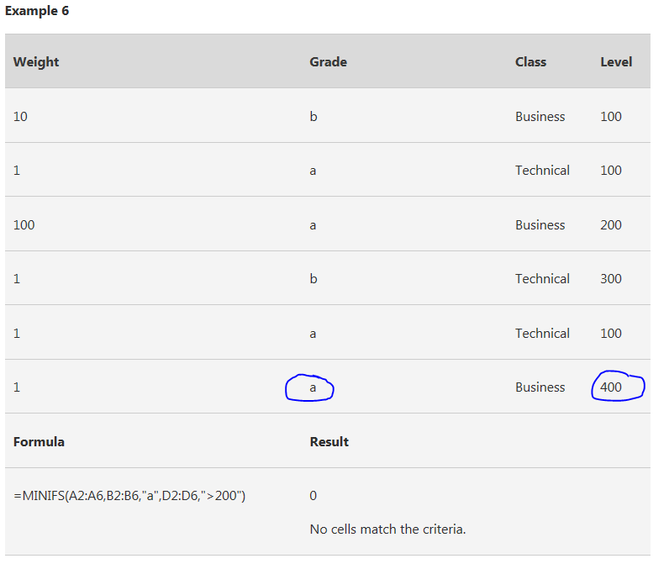Click the result value 0
This screenshot has height=569, width=669.
313,496
